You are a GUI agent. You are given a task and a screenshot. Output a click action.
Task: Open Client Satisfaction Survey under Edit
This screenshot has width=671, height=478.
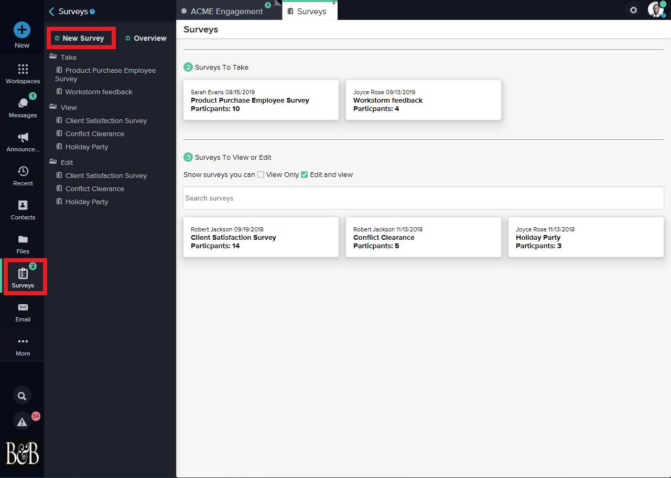(x=102, y=175)
